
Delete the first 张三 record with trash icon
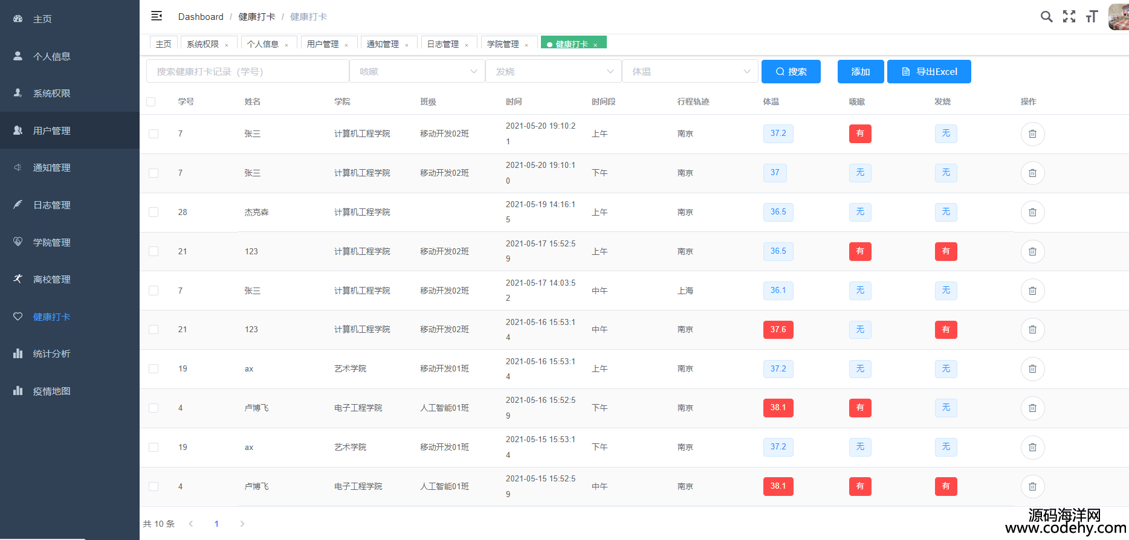coord(1032,134)
